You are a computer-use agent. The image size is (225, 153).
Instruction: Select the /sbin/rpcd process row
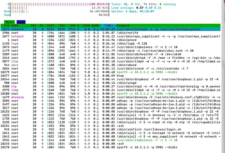[x=110, y=51]
